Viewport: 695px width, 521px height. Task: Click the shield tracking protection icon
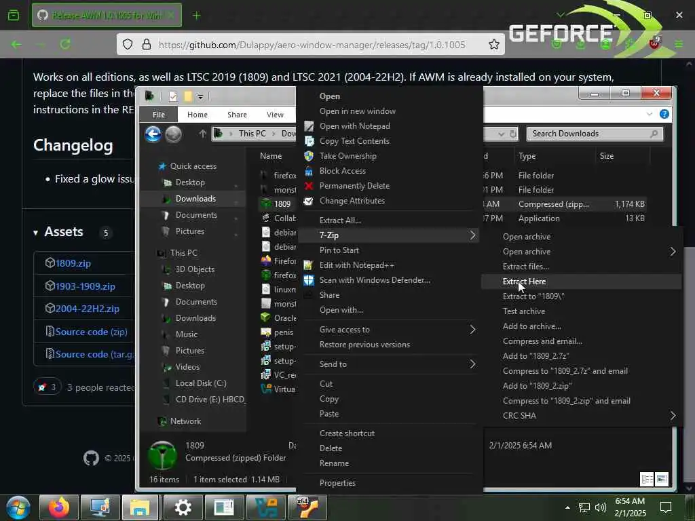[128, 44]
